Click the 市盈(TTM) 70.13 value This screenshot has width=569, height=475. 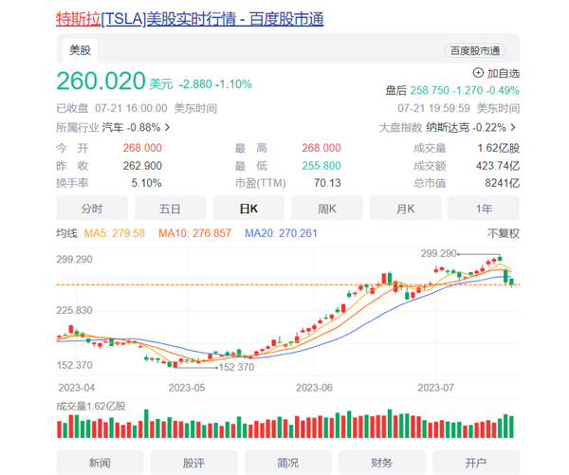tap(327, 183)
